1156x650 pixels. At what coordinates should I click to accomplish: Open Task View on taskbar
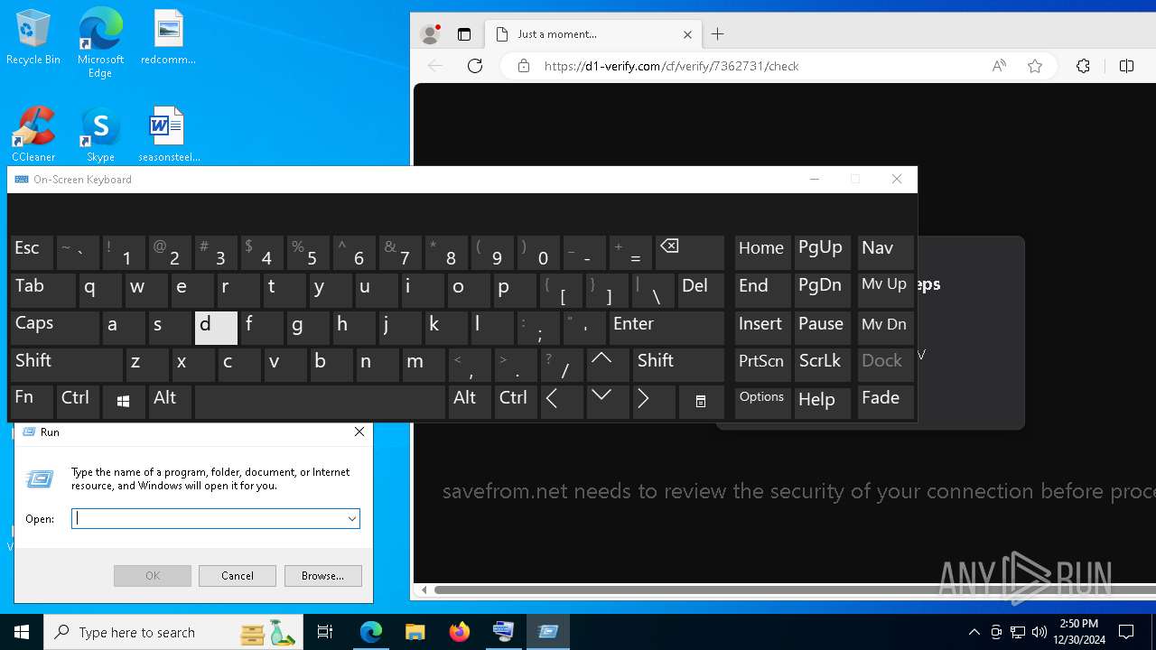(x=325, y=632)
